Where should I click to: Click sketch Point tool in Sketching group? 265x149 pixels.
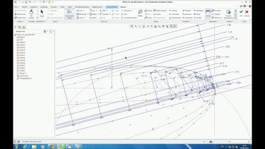(x=124, y=14)
